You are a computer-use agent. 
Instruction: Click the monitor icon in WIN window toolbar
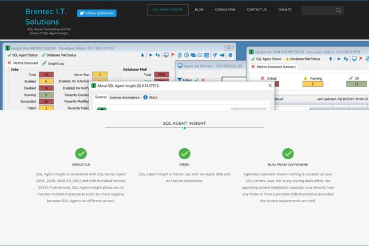[354, 59]
